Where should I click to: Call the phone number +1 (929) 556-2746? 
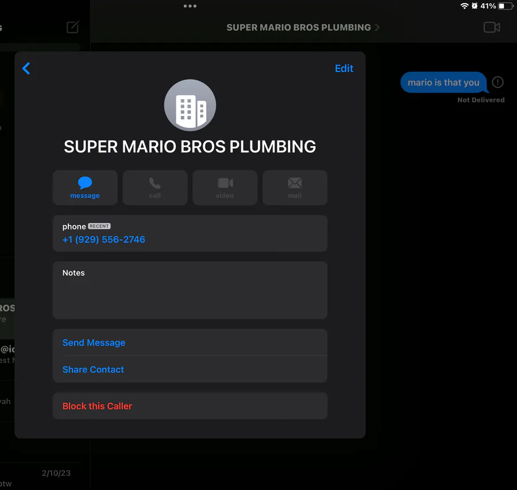[x=103, y=239]
